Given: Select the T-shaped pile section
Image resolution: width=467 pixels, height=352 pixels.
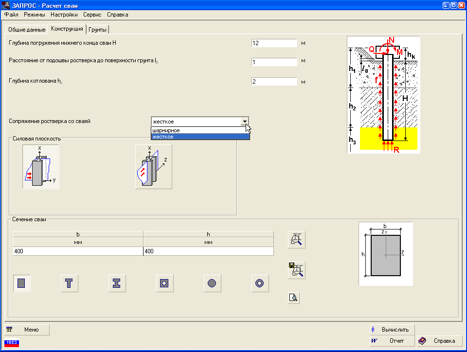Looking at the screenshot, I should (x=69, y=283).
